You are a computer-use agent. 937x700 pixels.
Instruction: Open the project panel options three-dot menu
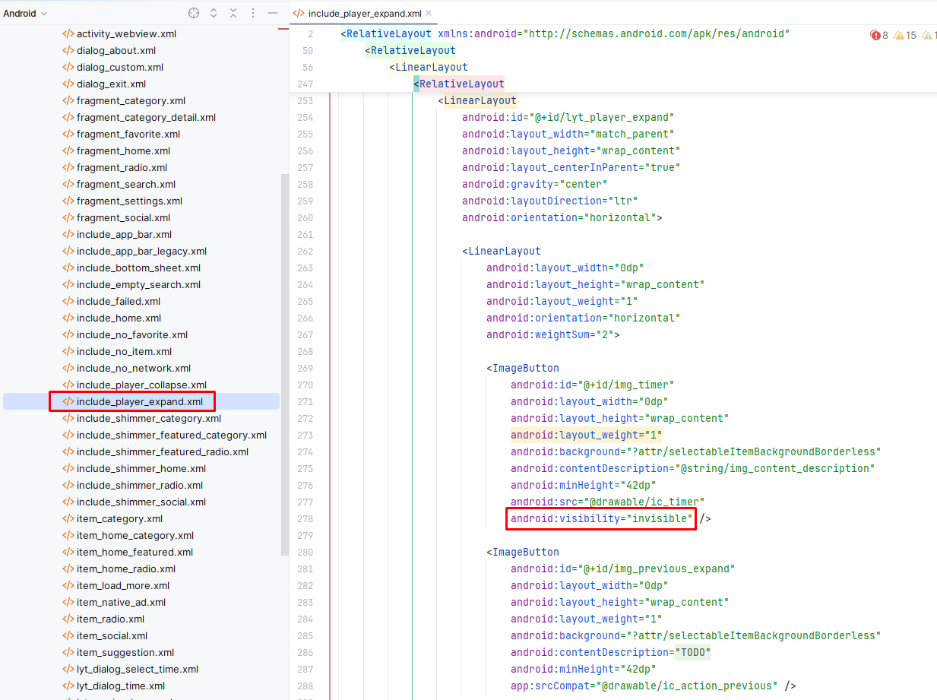(253, 14)
